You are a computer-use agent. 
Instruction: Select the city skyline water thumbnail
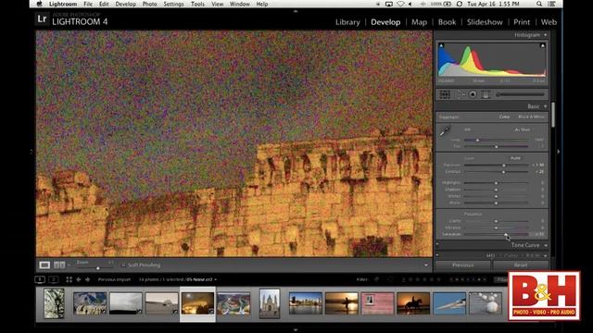coord(306,303)
